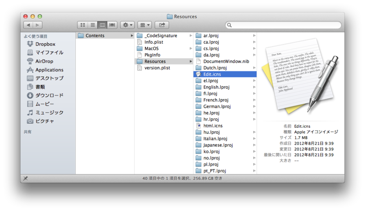Select the Japanese.lproj folder
Screen dimensions: 365x211
225,145
